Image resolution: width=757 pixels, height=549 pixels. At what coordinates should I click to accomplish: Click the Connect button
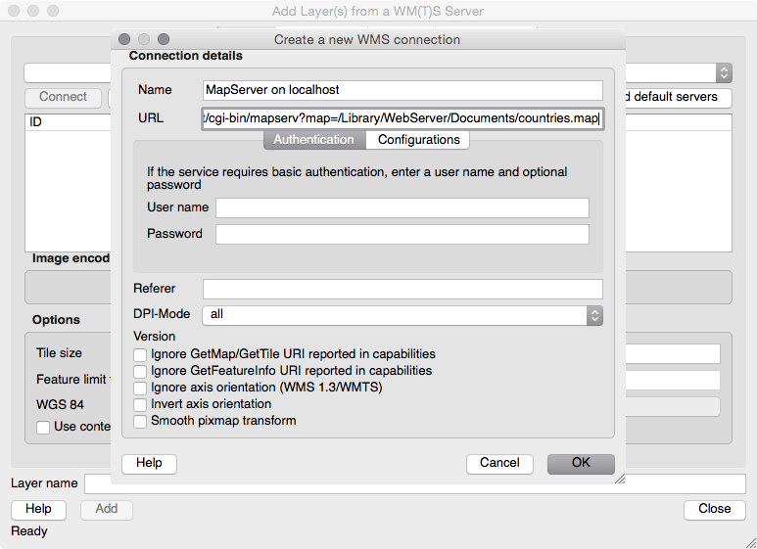(x=63, y=97)
